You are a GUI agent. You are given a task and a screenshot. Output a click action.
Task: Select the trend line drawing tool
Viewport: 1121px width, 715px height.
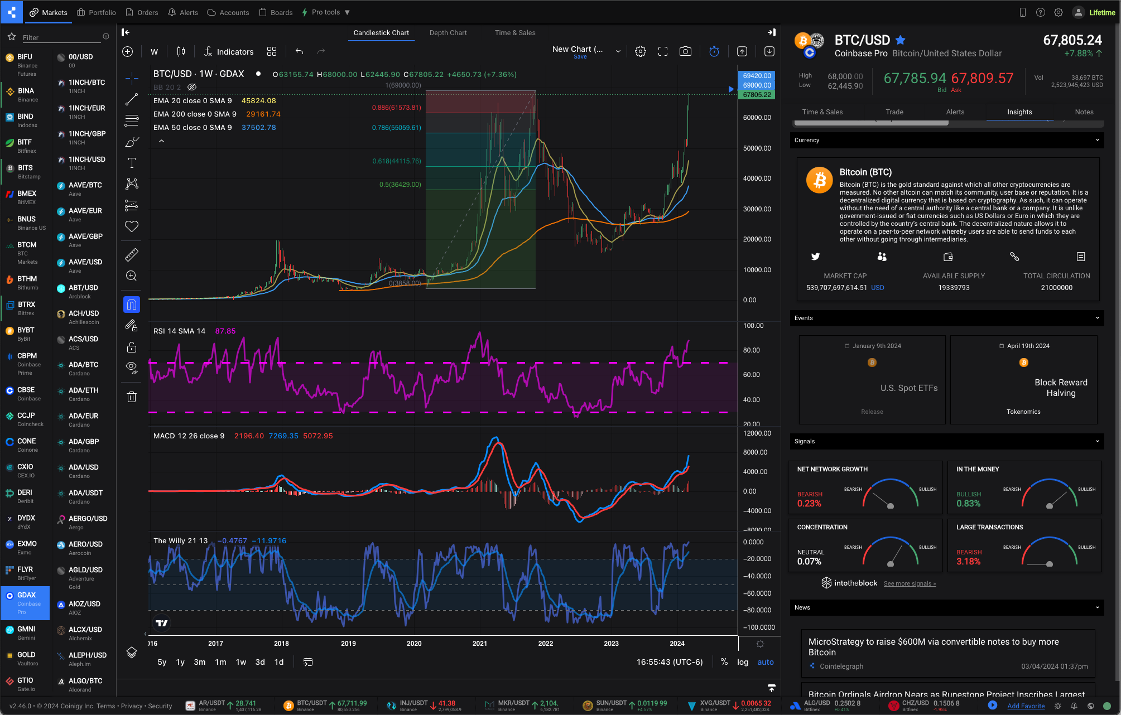pos(132,100)
